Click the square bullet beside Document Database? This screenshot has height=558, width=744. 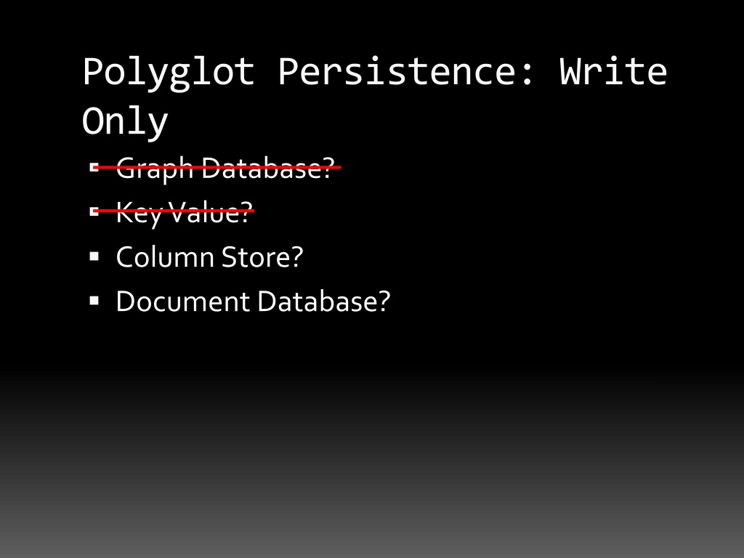[94, 301]
